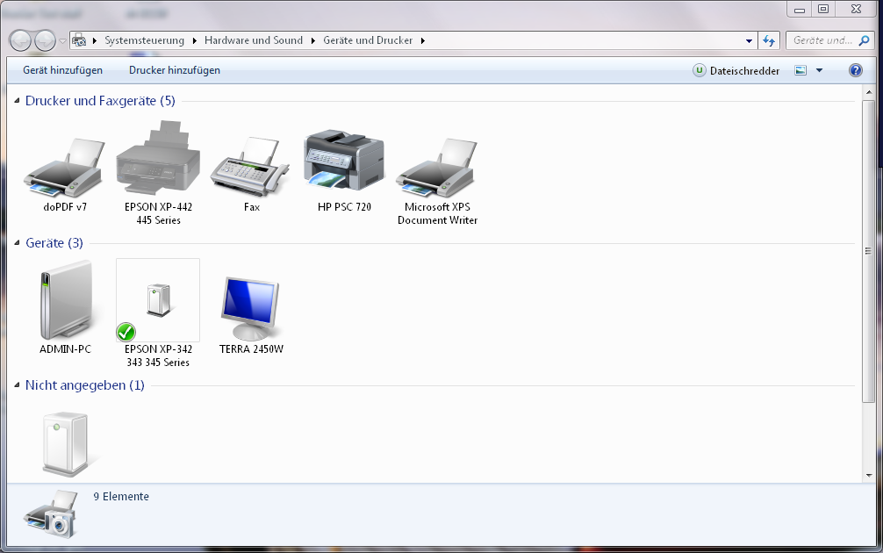Click Gerät hinzufügen

point(62,70)
